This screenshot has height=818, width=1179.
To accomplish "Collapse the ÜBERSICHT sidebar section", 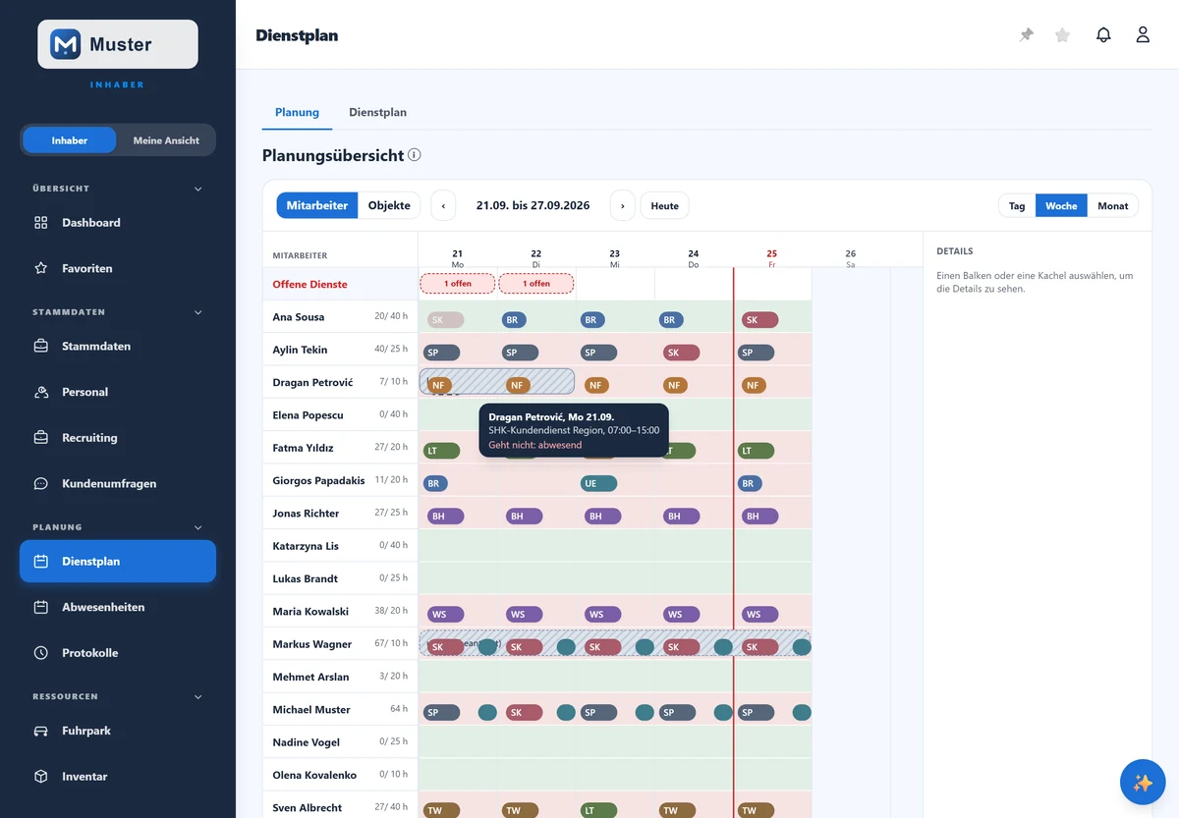I will click(x=198, y=189).
